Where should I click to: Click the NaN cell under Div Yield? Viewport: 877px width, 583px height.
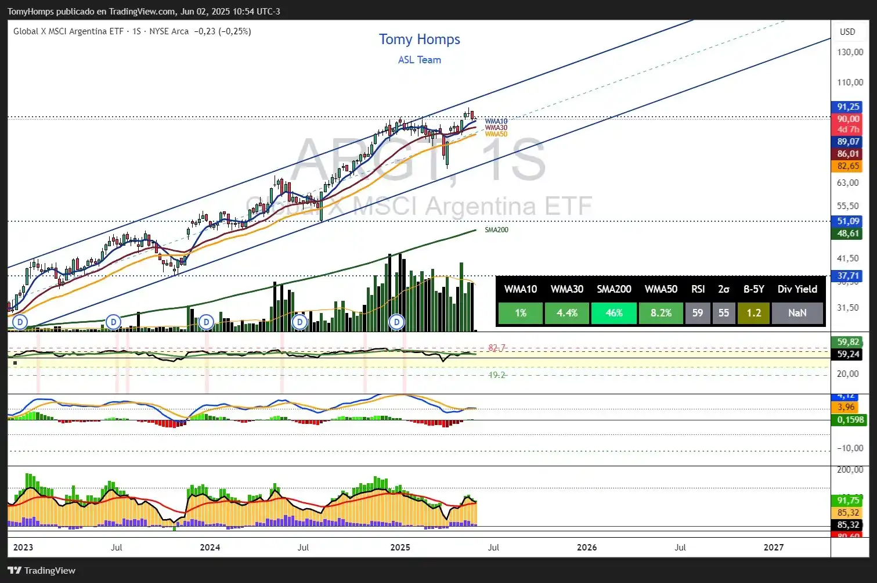click(797, 313)
